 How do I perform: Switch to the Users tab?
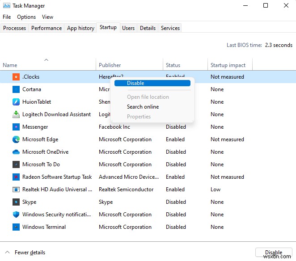(128, 28)
